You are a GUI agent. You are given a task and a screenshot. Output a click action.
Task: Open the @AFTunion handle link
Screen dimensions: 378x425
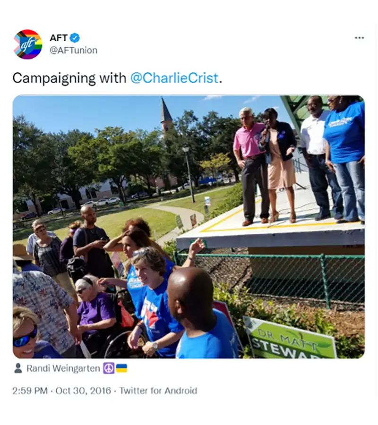[74, 51]
